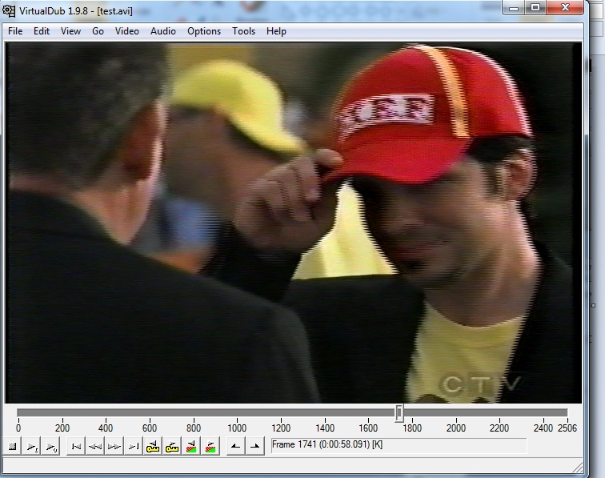The image size is (605, 478).
Task: Click the Frame 1741 status text field
Action: point(399,445)
